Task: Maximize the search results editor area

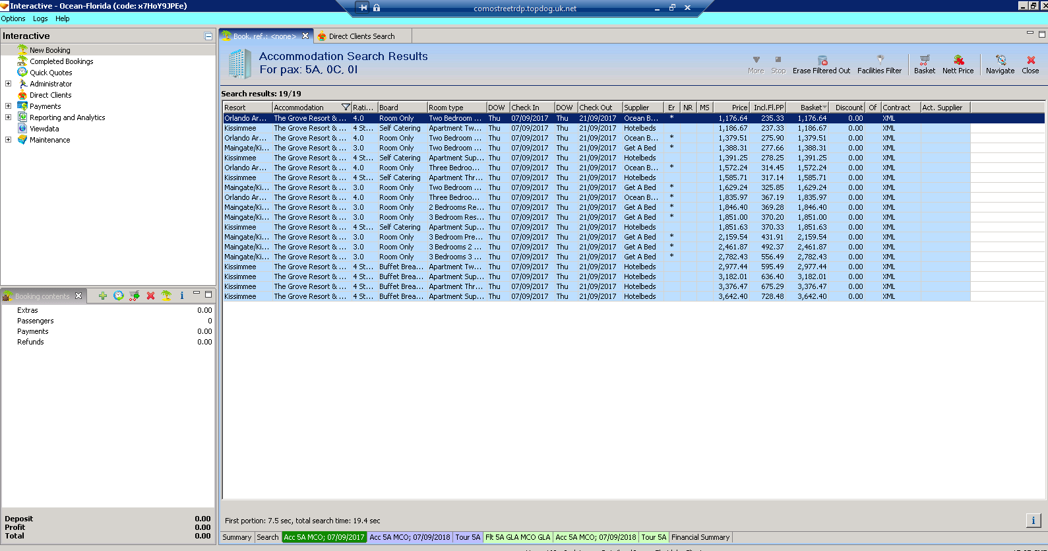Action: coord(1042,34)
